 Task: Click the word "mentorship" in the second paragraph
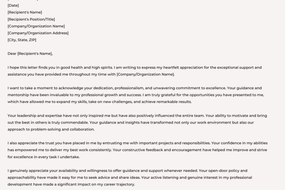[18, 95]
